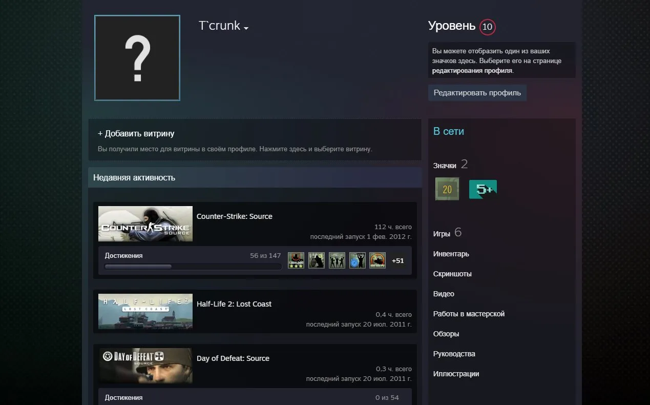Image resolution: width=650 pixels, height=405 pixels.
Task: Click the «0,3 ч. всего» playtime text
Action: 393,369
